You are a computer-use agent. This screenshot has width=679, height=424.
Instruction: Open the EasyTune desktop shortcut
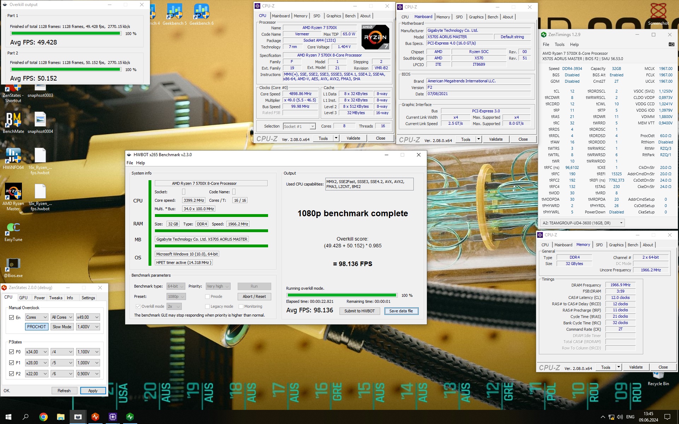coord(13,231)
